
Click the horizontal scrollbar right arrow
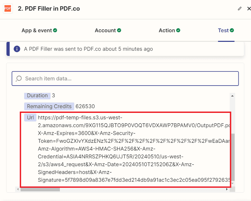click(227, 189)
